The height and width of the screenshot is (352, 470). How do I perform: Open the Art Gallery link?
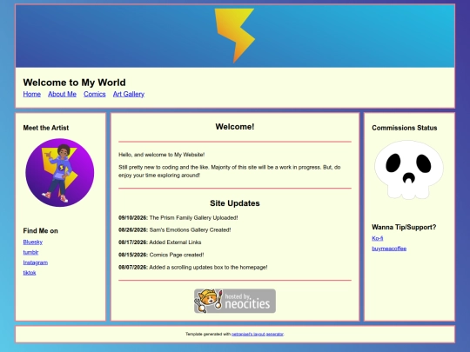(x=129, y=94)
